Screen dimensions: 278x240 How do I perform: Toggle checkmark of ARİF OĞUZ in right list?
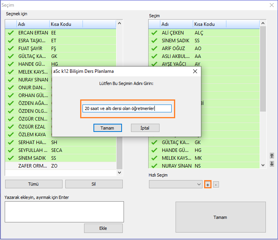click(x=154, y=49)
